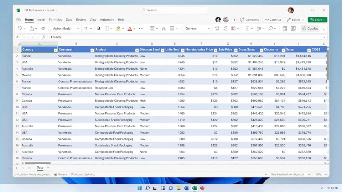This screenshot has height=192, width=342.
Task: Click the Search box in title bar
Action: [x=174, y=10]
